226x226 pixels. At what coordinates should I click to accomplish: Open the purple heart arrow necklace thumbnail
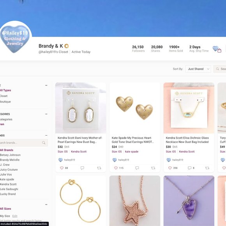coord(189,201)
